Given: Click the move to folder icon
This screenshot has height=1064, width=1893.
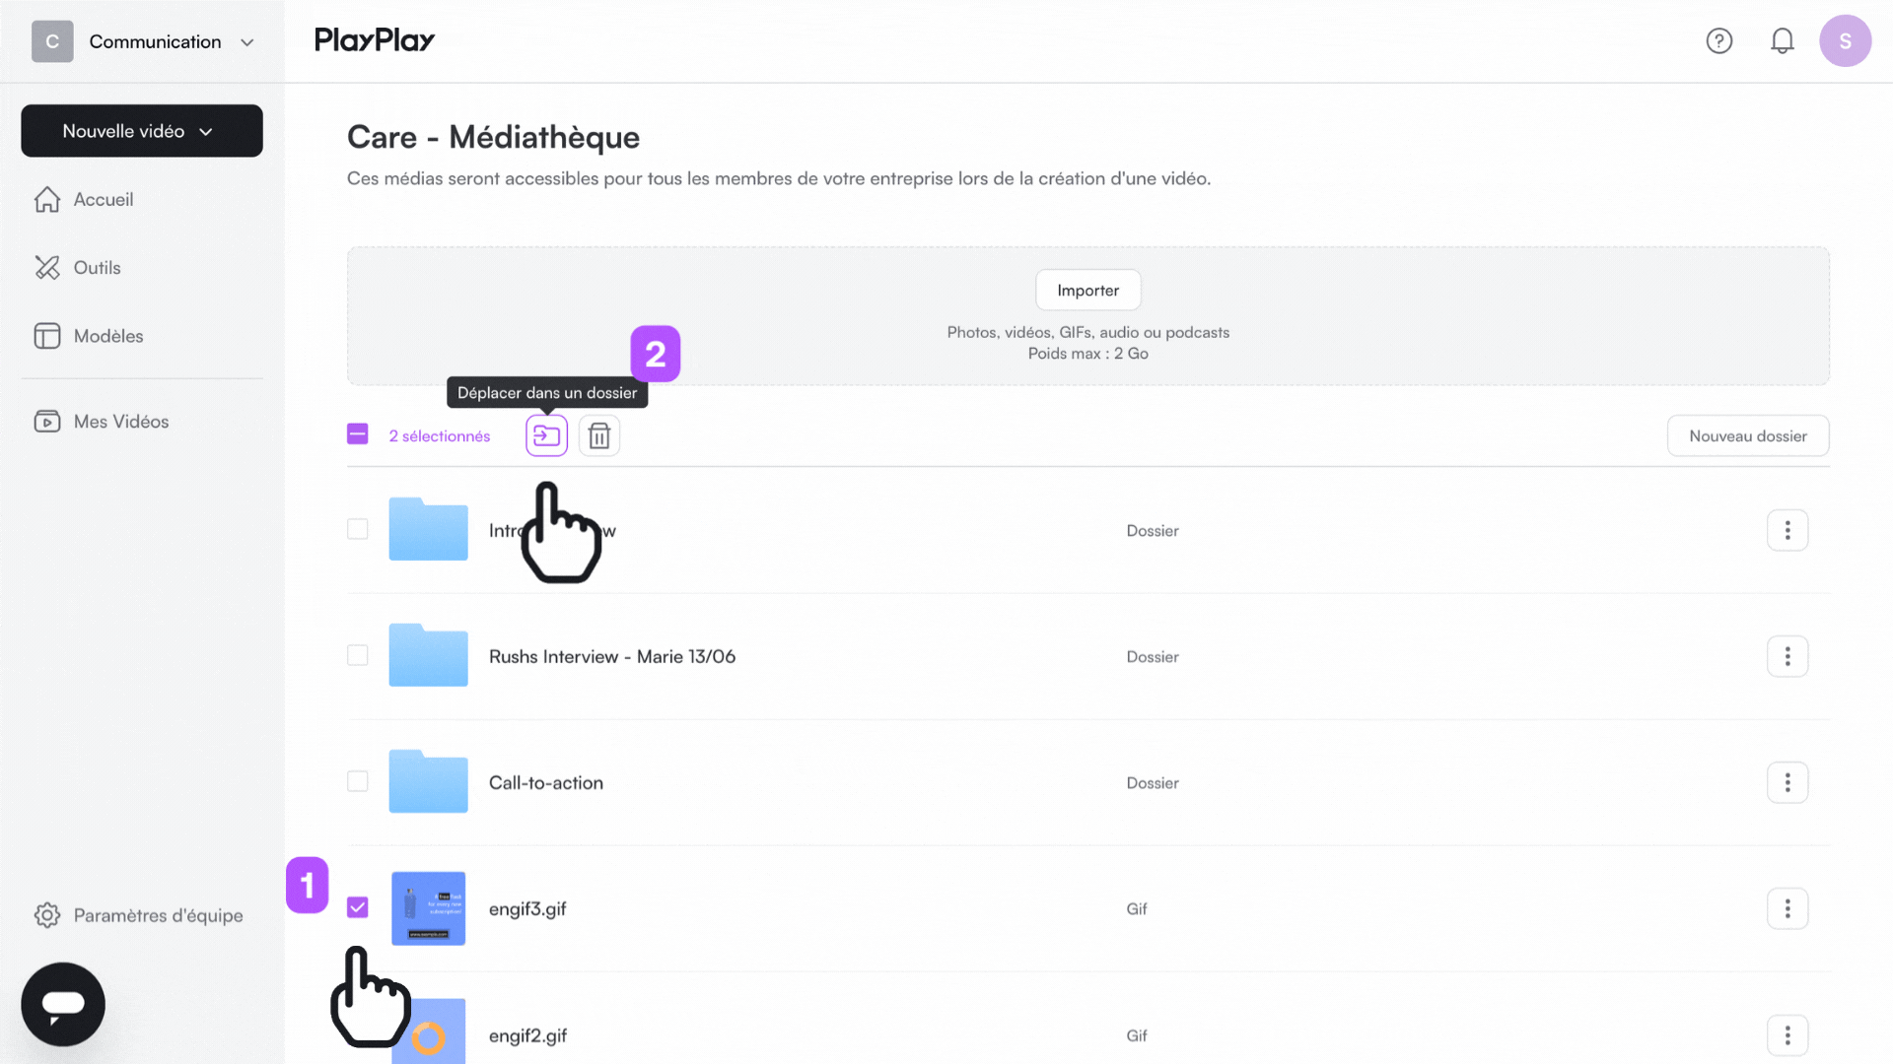Looking at the screenshot, I should [x=546, y=435].
